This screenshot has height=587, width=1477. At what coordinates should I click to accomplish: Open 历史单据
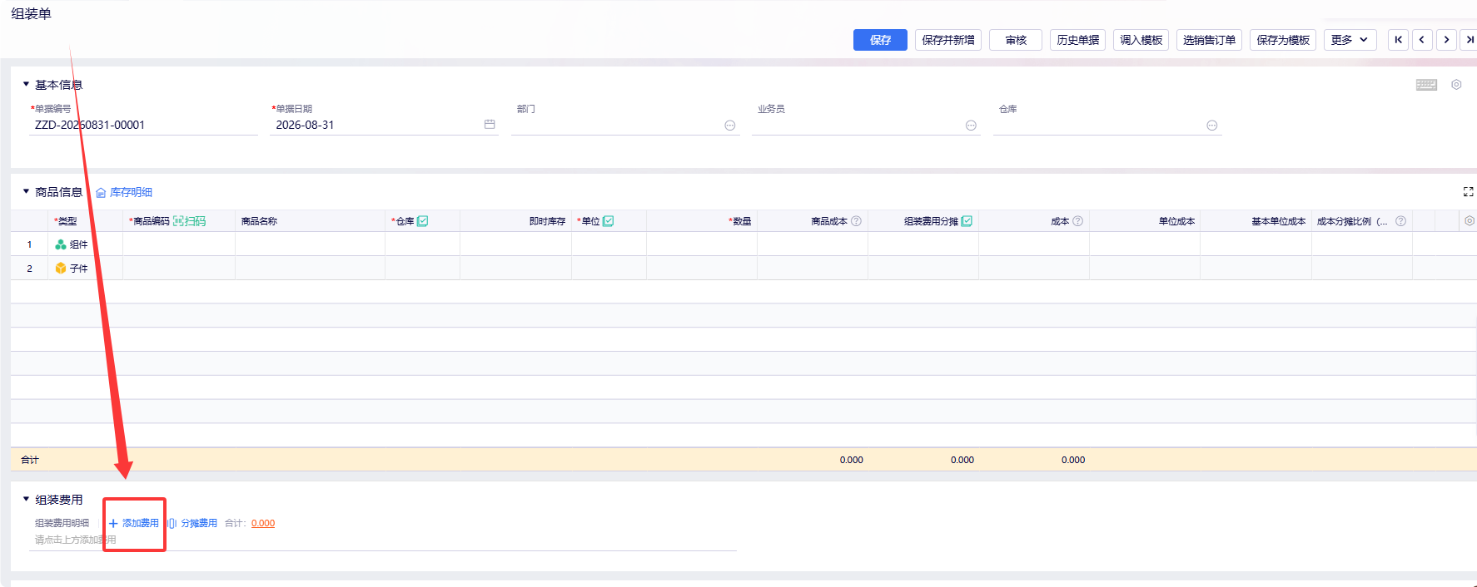(1077, 40)
